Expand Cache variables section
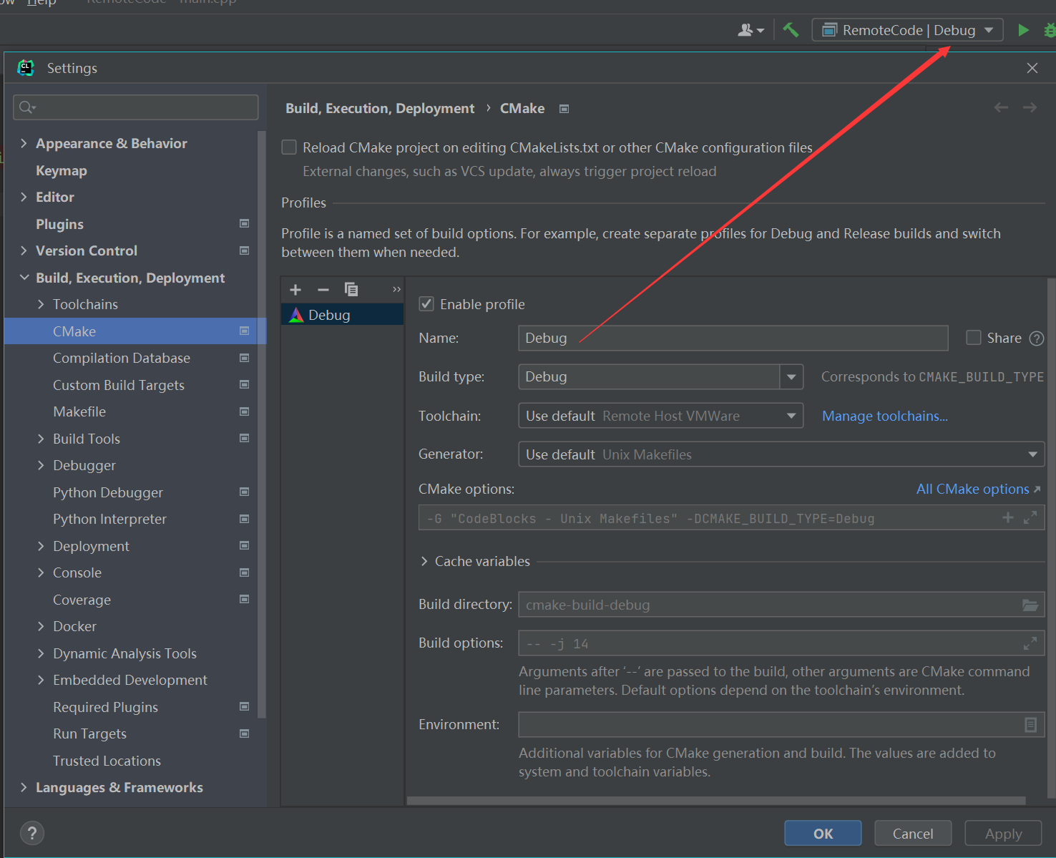Image resolution: width=1056 pixels, height=858 pixels. [x=424, y=562]
